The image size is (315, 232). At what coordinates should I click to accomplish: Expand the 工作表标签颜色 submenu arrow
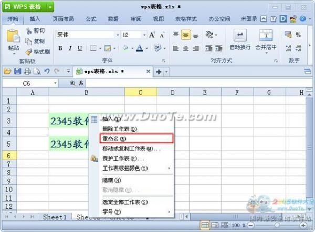(169, 168)
